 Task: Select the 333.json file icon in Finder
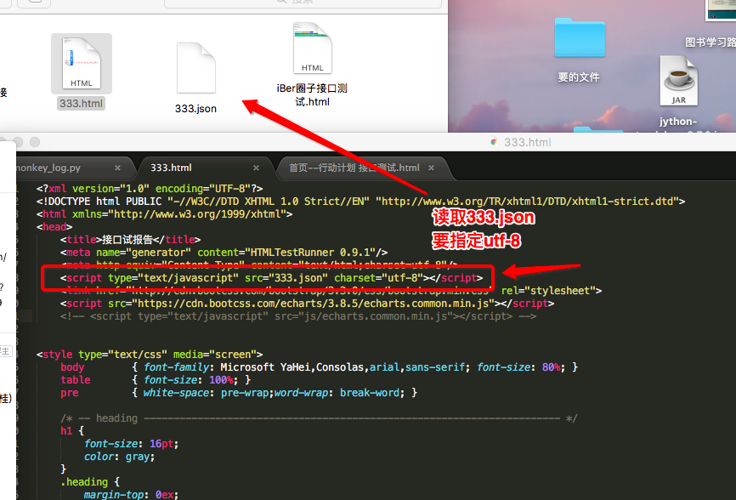tap(196, 68)
